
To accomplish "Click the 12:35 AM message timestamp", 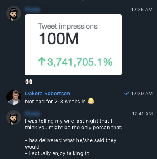I will click(x=142, y=10).
